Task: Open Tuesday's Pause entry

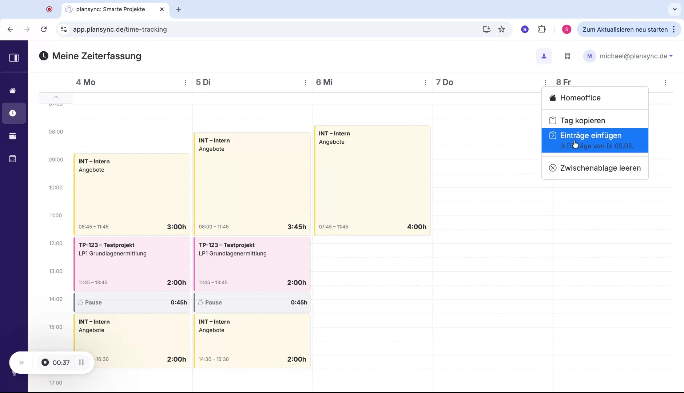Action: [252, 302]
